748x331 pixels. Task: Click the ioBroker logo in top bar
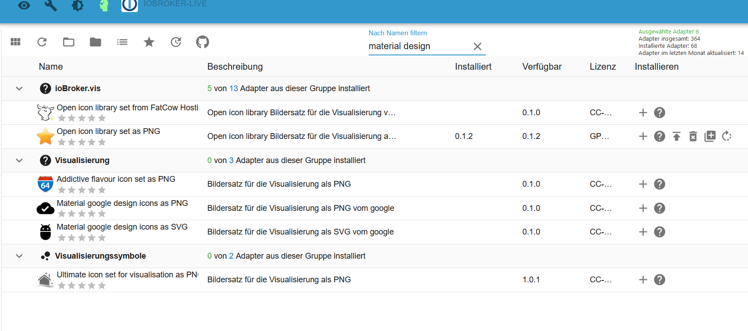pyautogui.click(x=129, y=5)
